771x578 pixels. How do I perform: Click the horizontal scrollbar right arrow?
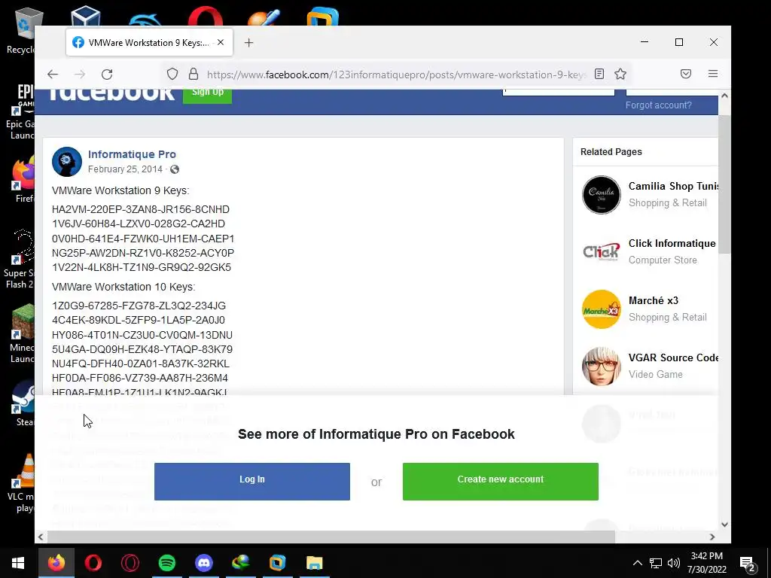(x=712, y=537)
